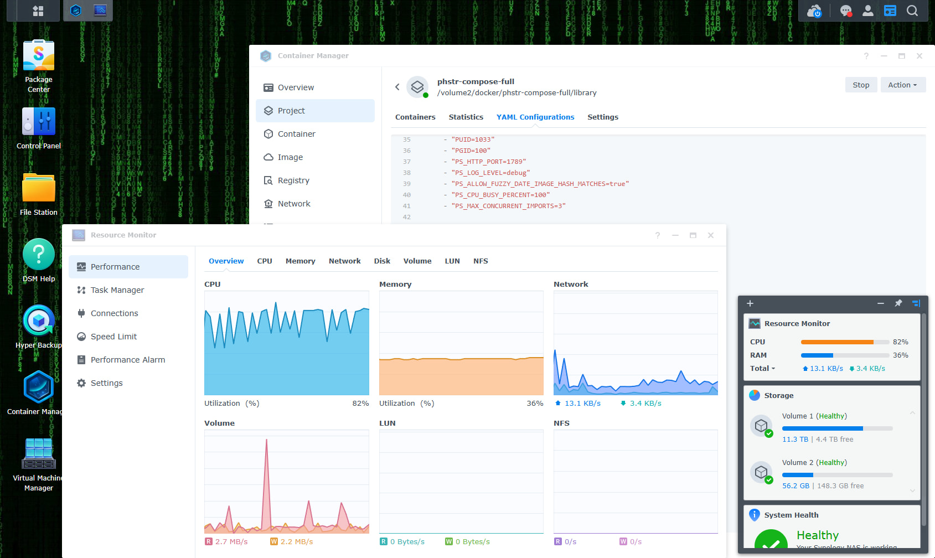The width and height of the screenshot is (935, 558).
Task: Expand the Total network dropdown in widget
Action: (762, 369)
